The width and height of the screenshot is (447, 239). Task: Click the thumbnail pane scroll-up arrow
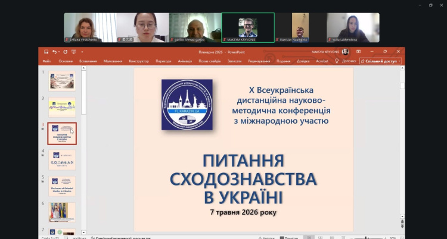(83, 68)
